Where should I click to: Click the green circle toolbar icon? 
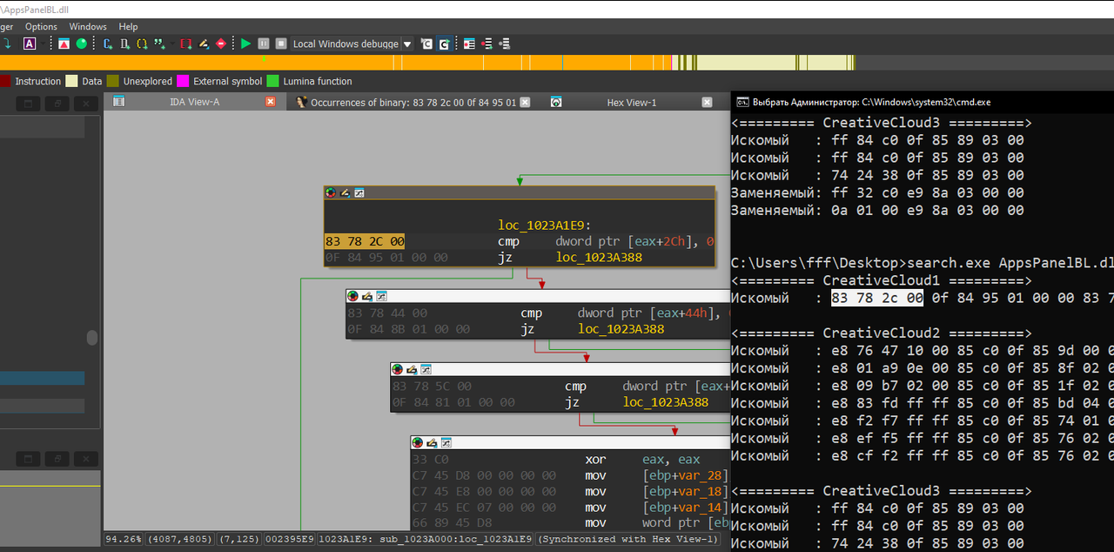[x=82, y=44]
